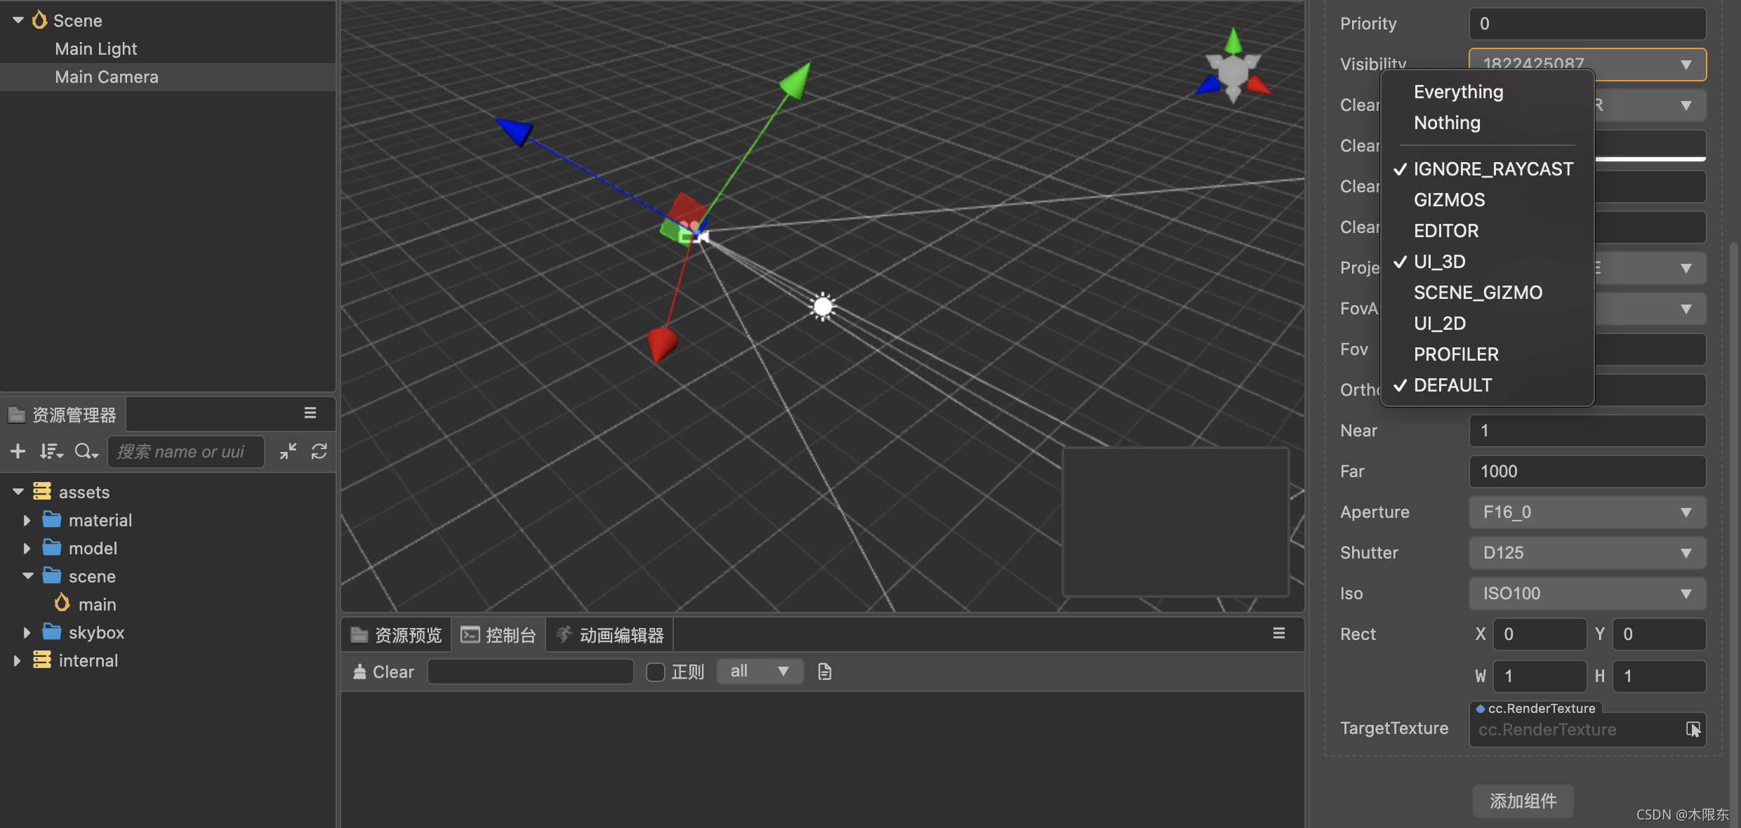Click the scene orientation gizmo
This screenshot has width=1741, height=828.
[1233, 69]
